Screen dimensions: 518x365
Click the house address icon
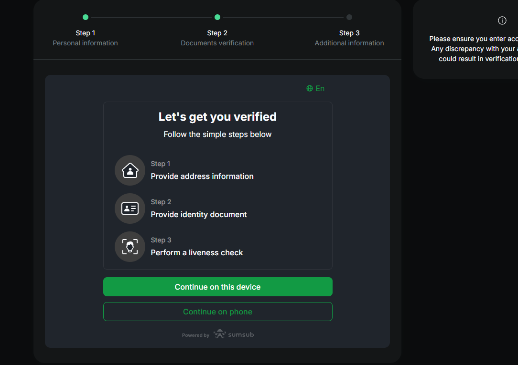pos(130,170)
